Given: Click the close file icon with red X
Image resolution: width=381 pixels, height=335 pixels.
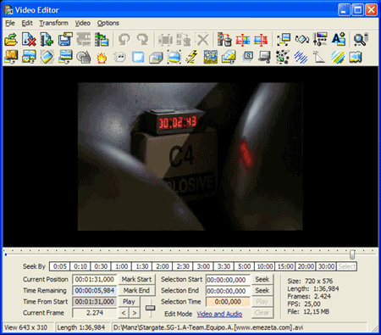Looking at the screenshot, I should [x=29, y=39].
